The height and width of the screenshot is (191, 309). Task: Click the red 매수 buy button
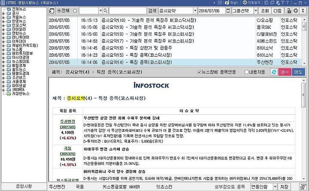(x=285, y=72)
